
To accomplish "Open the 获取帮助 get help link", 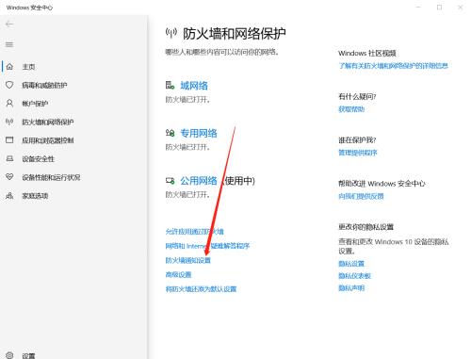I will pyautogui.click(x=351, y=109).
